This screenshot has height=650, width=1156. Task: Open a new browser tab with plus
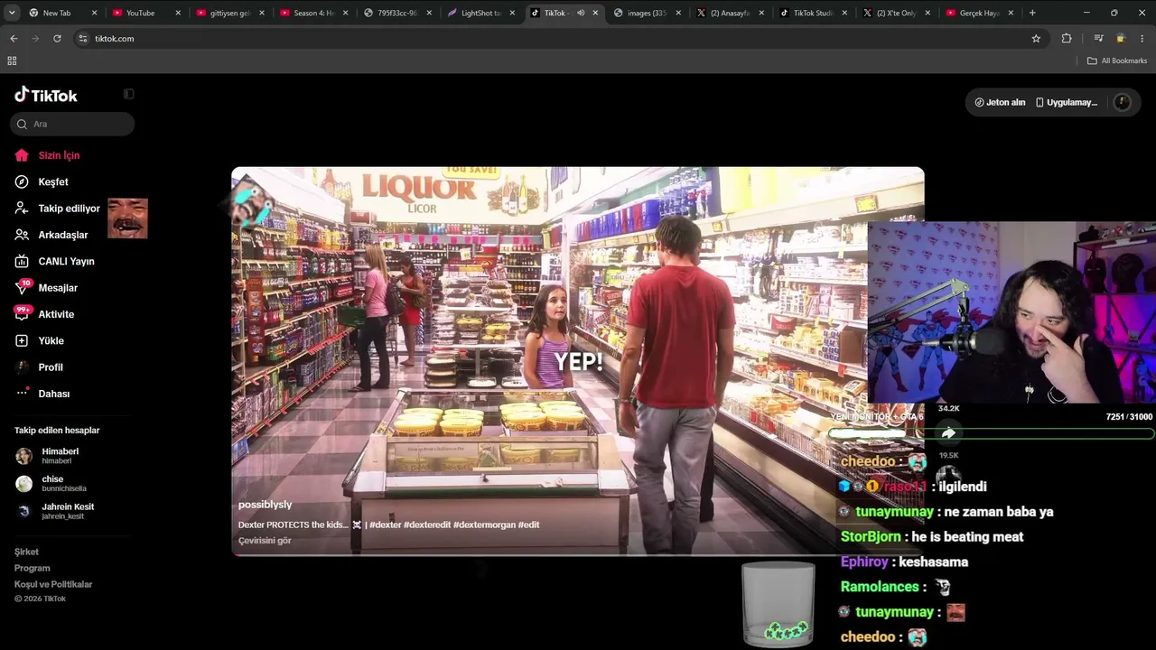coord(1032,13)
